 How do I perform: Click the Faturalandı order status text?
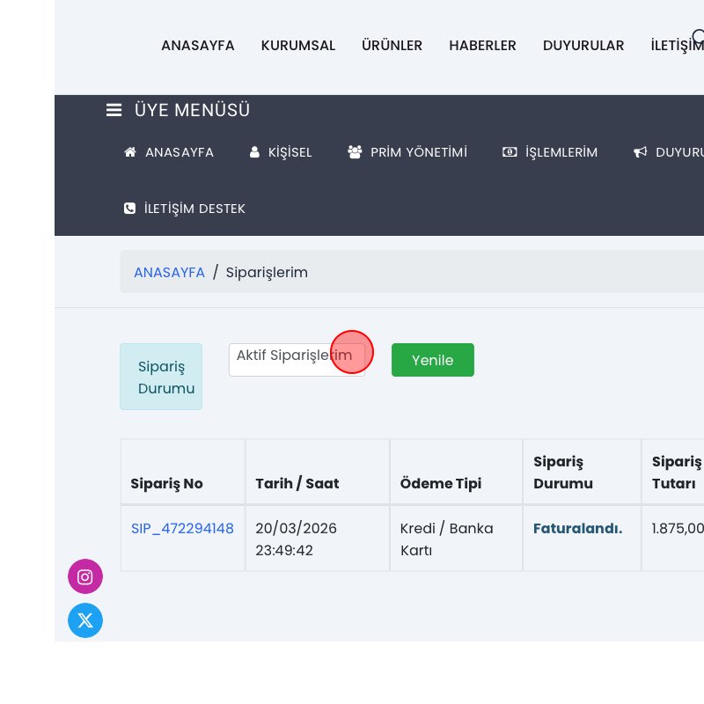point(577,529)
